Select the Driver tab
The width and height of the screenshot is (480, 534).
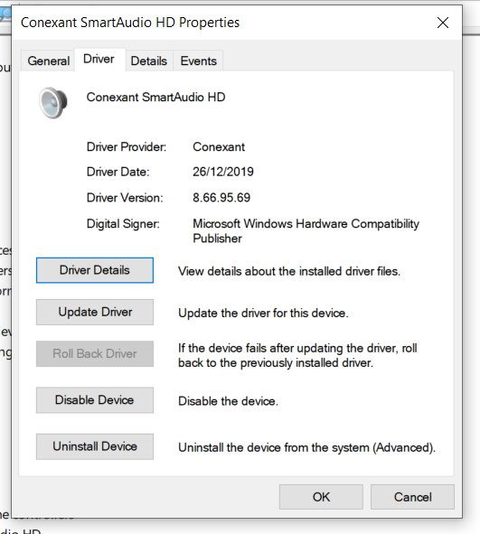coord(99,60)
